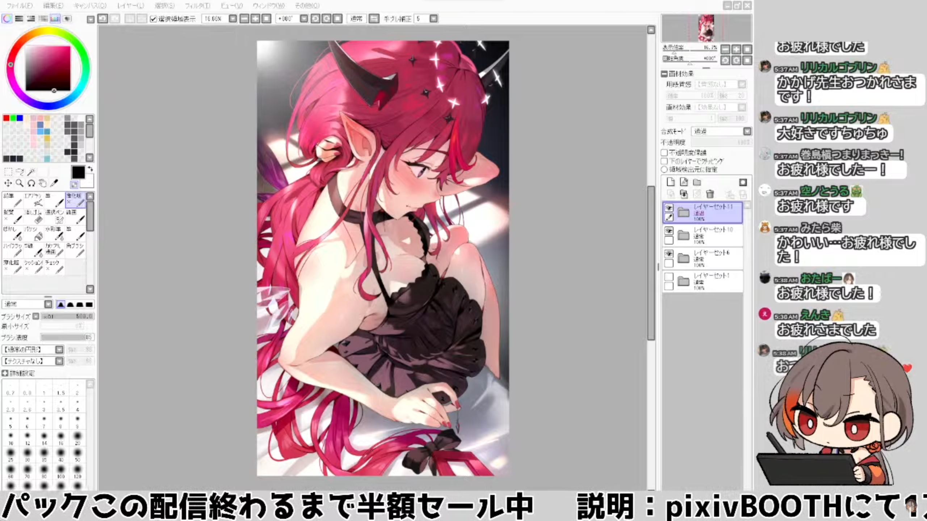Open the キャンバス menu
The height and width of the screenshot is (521, 927).
(x=89, y=6)
